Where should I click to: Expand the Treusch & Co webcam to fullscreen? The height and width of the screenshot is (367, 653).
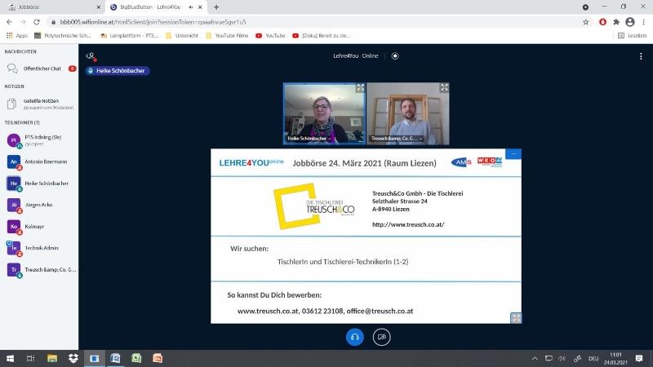(x=444, y=87)
